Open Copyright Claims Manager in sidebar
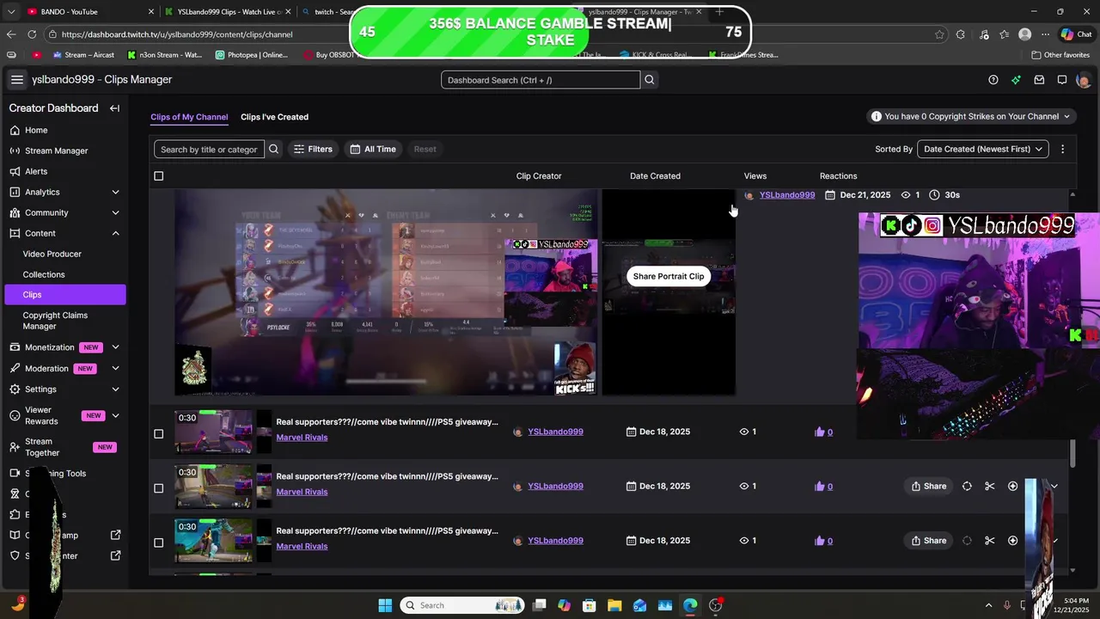The height and width of the screenshot is (619, 1100). coord(55,321)
